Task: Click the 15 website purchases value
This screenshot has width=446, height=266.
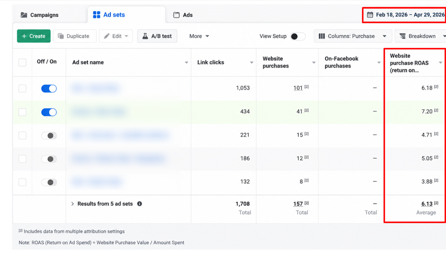Action: [300, 135]
